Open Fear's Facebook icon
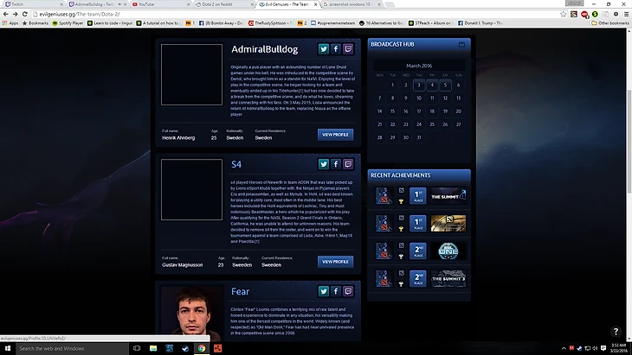Viewport: 632px width, 355px height. point(335,291)
